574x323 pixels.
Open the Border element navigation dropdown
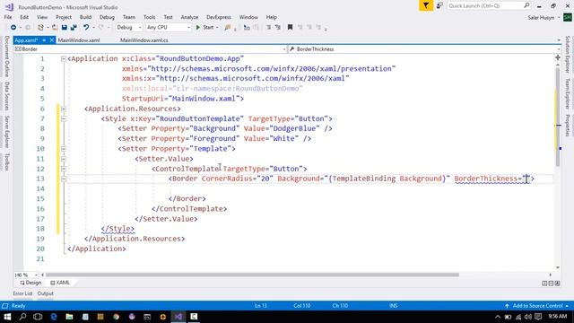[x=150, y=49]
